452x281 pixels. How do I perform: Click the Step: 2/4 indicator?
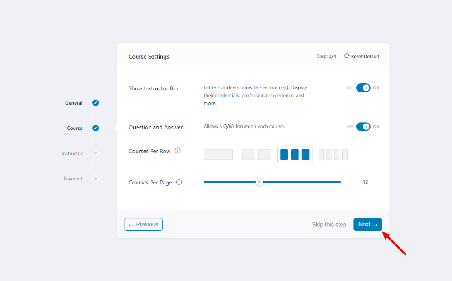click(x=326, y=56)
